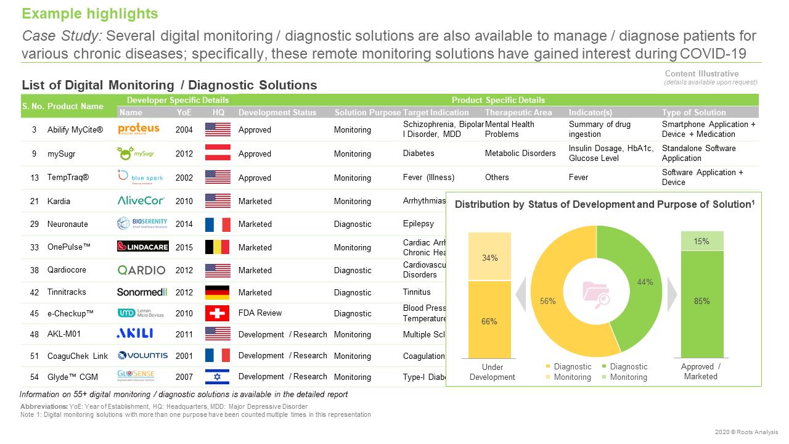
Task: Click the Solution Purpose column header
Action: click(x=367, y=112)
